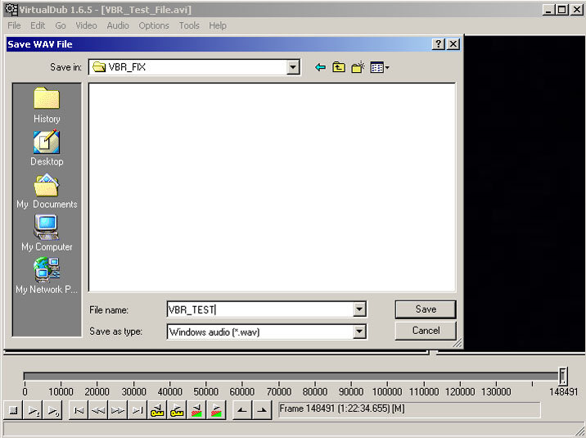Click the Save in folder combo box
586x438 pixels.
click(x=194, y=67)
